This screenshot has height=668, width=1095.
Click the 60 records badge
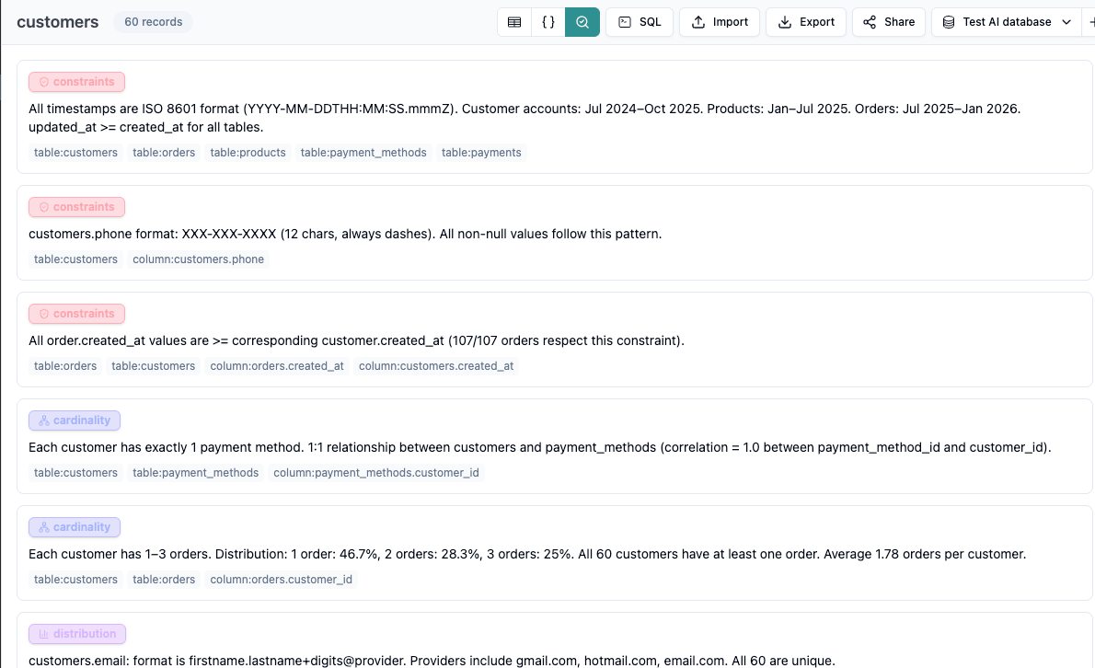coord(154,22)
